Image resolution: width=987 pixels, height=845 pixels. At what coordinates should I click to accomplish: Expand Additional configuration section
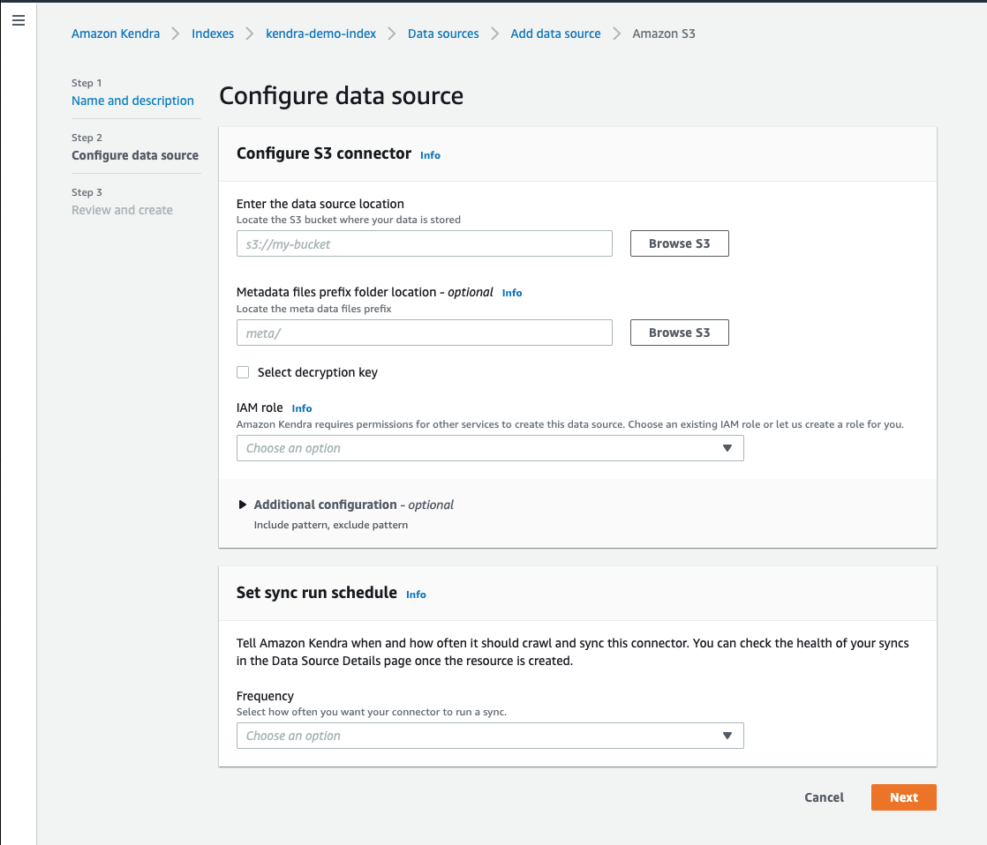[x=243, y=505]
